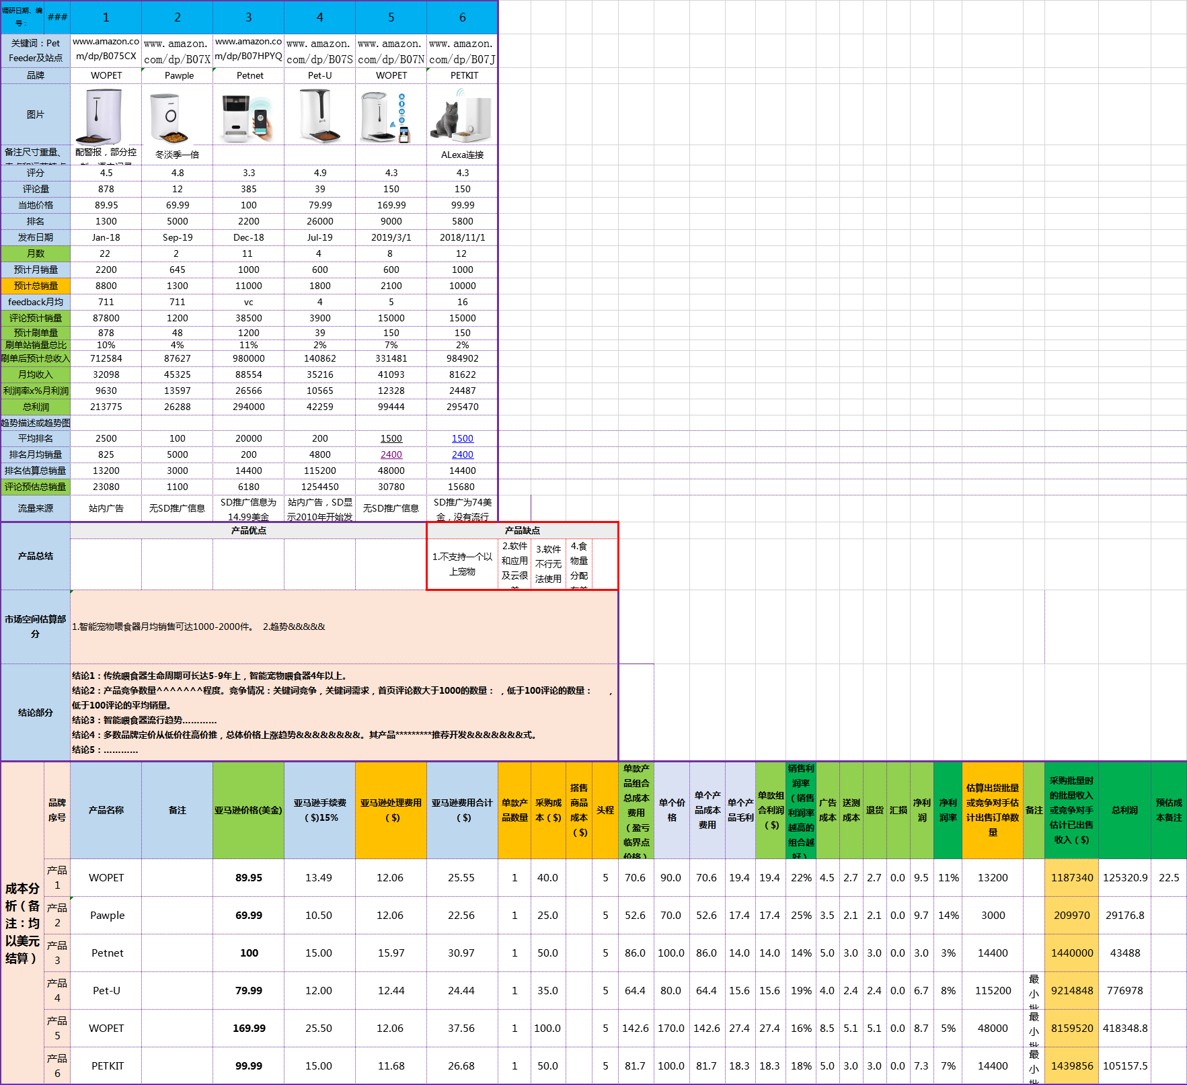Screen dimensions: 1187x1085
Task: Select the bold 169.99 price cell
Action: [248, 1029]
